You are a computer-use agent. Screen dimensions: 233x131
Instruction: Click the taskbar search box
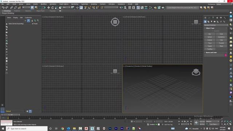click(x=27, y=128)
